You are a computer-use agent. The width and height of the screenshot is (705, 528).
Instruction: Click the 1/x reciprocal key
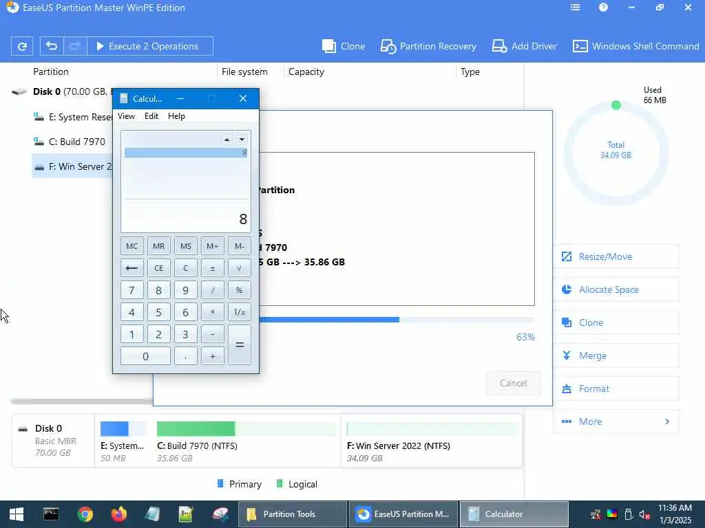click(239, 312)
